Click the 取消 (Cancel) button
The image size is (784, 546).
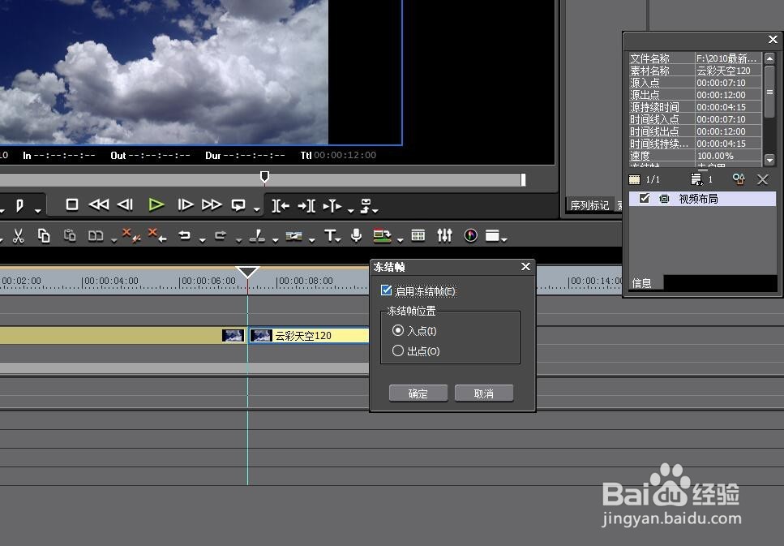(483, 393)
